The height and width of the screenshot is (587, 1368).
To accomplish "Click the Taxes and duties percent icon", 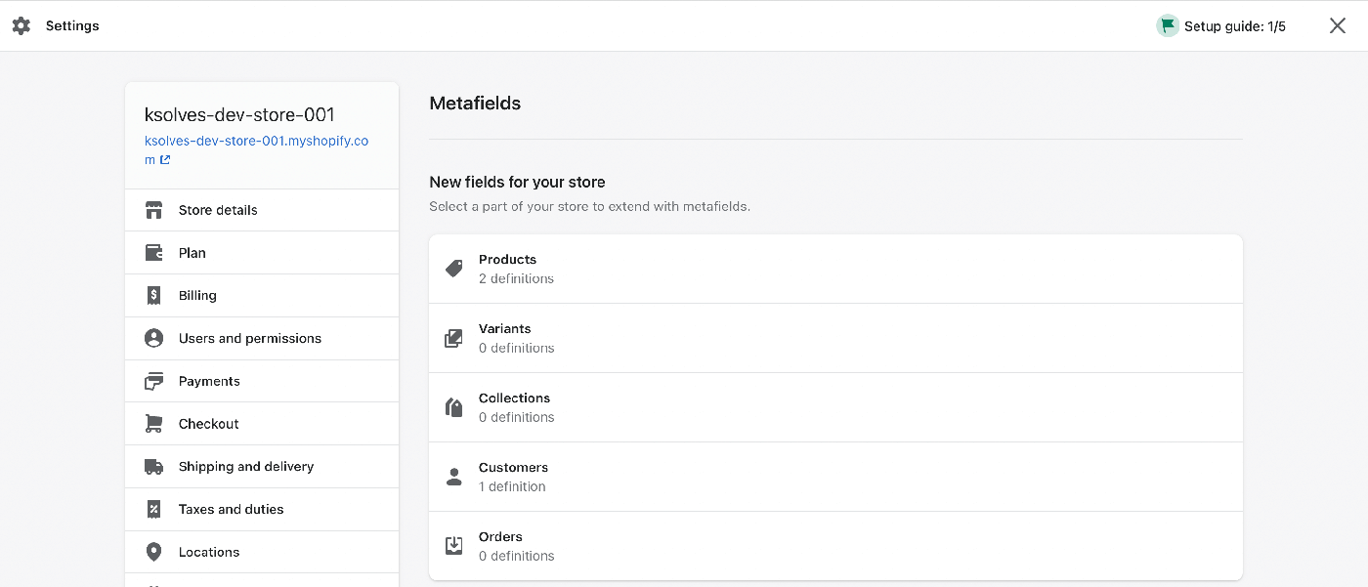I will tap(153, 509).
